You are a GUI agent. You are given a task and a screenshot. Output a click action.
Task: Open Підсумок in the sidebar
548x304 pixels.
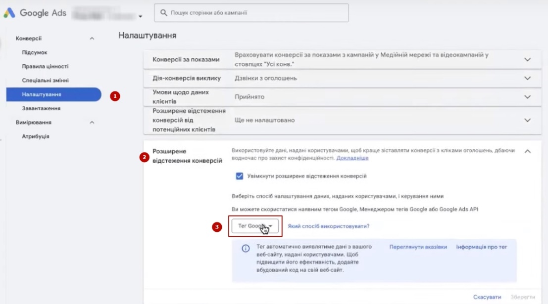click(x=35, y=52)
